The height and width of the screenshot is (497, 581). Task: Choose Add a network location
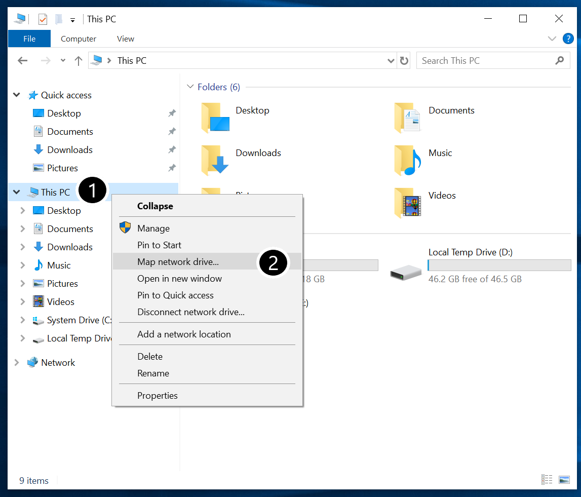(207, 334)
